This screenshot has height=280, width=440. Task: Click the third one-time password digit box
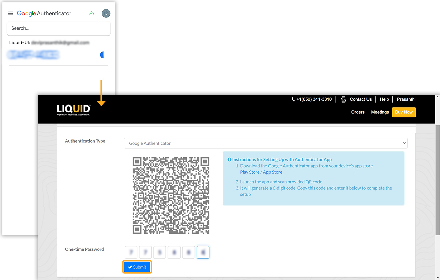160,252
